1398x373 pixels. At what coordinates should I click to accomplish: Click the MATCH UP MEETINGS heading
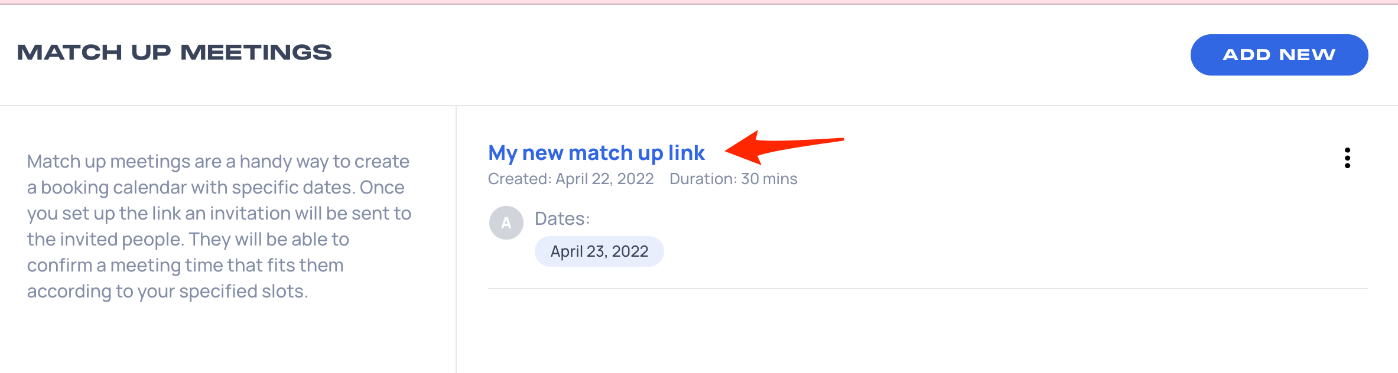coord(174,53)
